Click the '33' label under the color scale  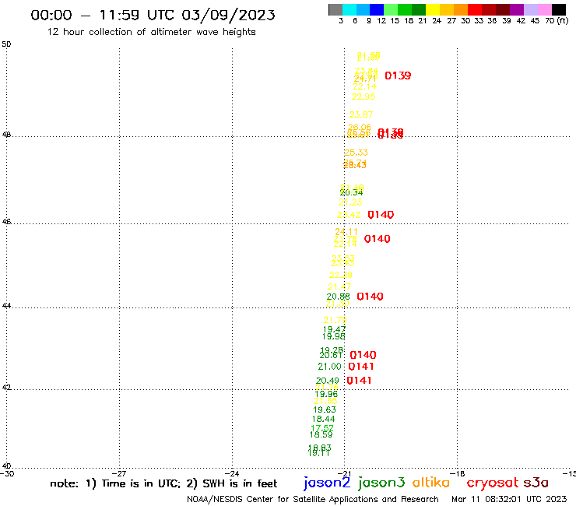coord(479,21)
